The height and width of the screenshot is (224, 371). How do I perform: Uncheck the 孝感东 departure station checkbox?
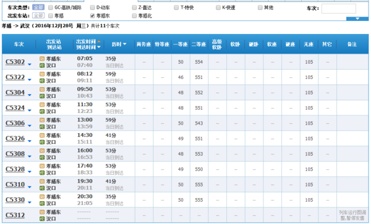point(93,16)
